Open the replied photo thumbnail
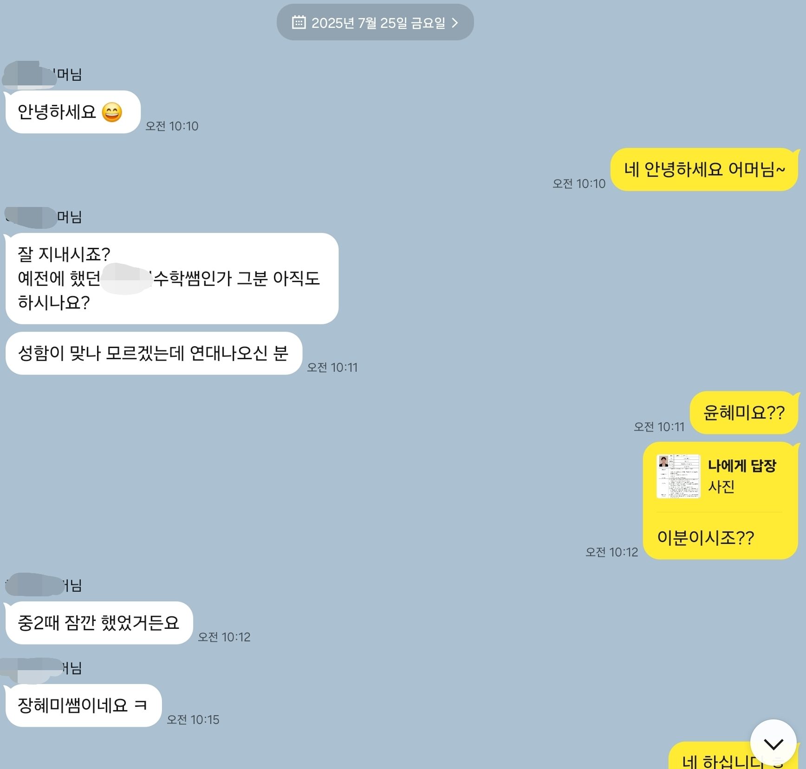The height and width of the screenshot is (769, 806). 678,476
